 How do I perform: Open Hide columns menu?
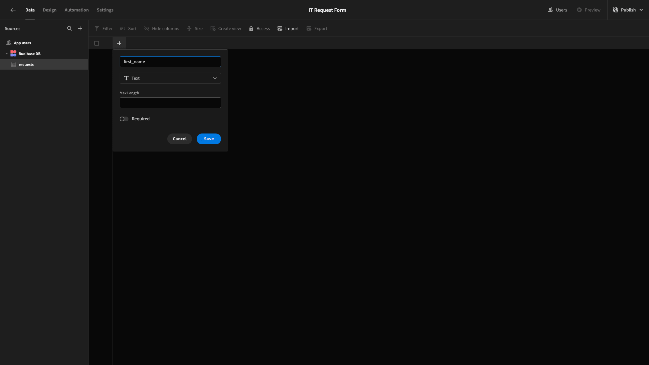[x=162, y=28]
